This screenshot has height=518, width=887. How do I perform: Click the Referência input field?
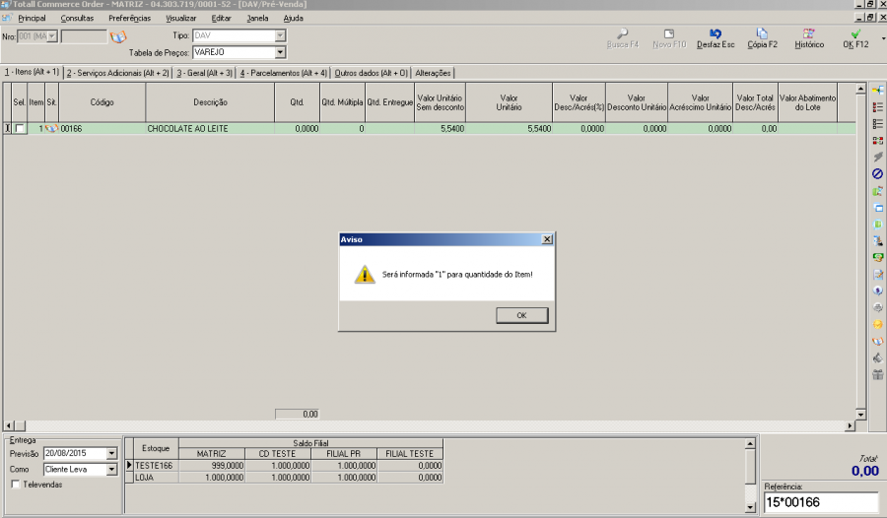click(820, 503)
